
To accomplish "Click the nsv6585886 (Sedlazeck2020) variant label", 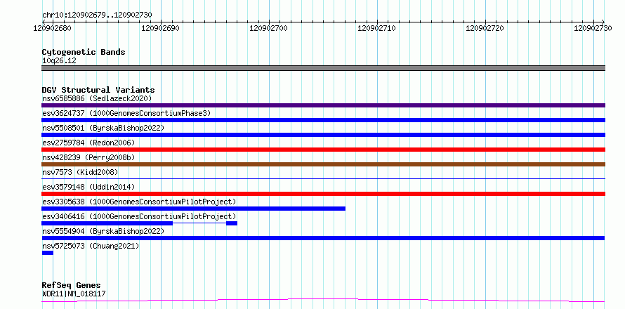I will coord(97,98).
